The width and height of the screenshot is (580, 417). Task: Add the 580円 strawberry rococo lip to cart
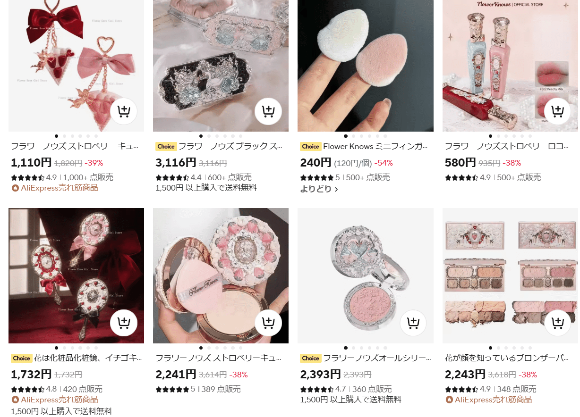pos(558,111)
